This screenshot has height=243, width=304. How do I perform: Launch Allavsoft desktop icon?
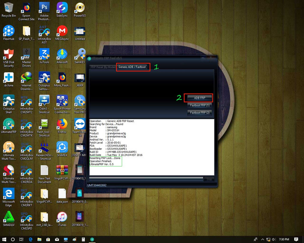coord(62,56)
